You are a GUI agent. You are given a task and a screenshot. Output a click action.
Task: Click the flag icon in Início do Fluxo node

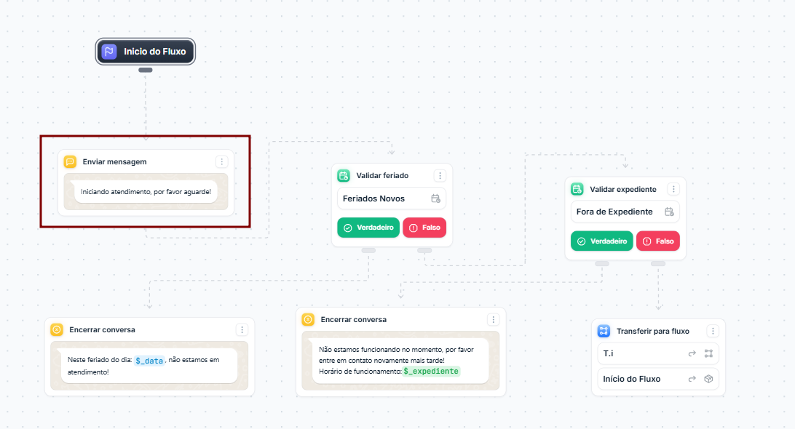tap(109, 52)
